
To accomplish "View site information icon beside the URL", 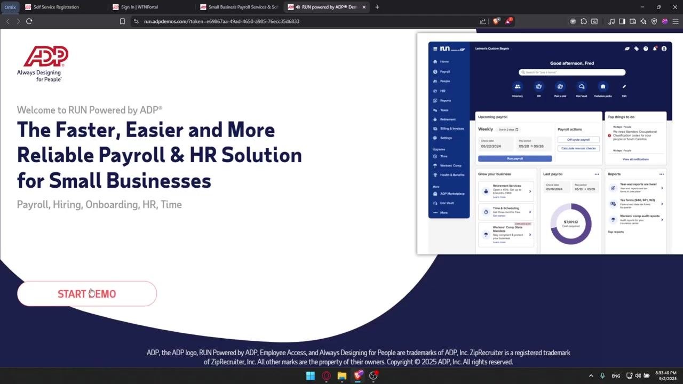I will (x=136, y=21).
